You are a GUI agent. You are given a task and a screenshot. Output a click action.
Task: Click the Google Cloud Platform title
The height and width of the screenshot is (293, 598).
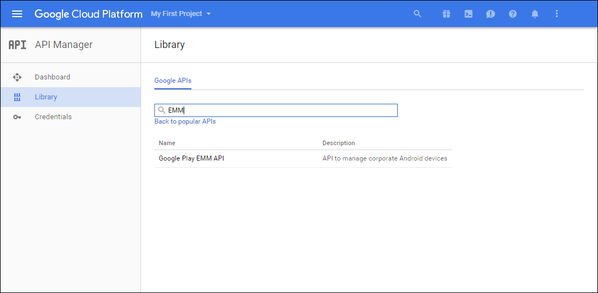click(x=89, y=14)
